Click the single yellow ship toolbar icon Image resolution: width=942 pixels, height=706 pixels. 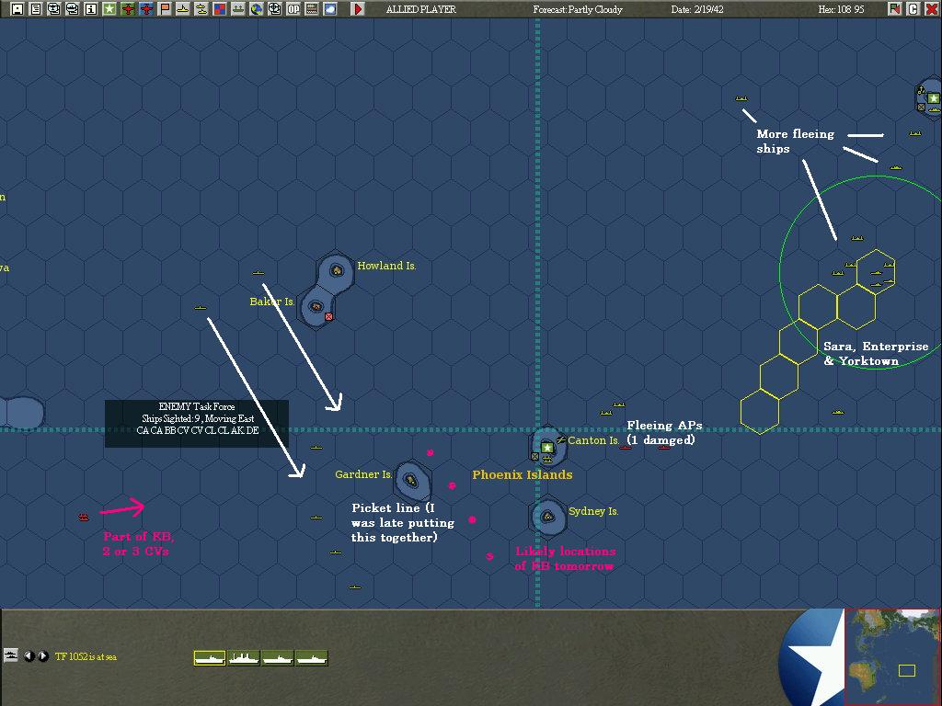183,9
